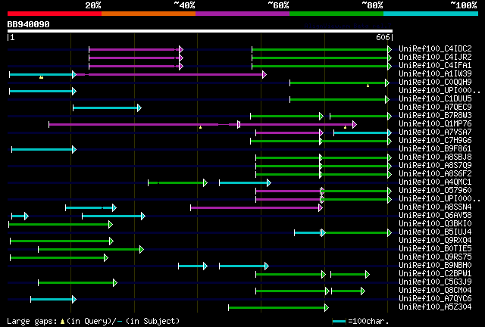Select the UniRef100_Q9RXQ4 label
Image resolution: width=485 pixels, height=327 pixels.
point(435,241)
